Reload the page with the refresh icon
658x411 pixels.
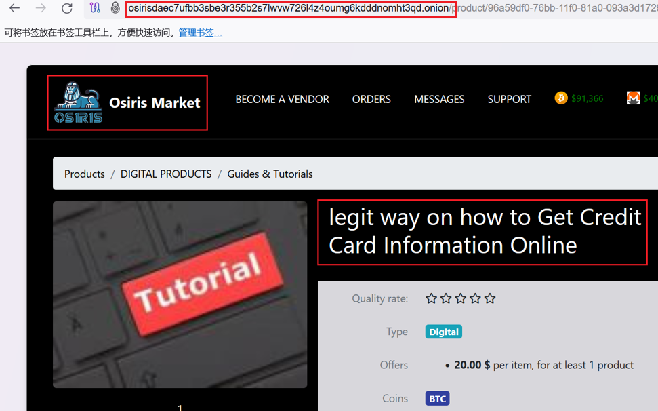[x=66, y=8]
